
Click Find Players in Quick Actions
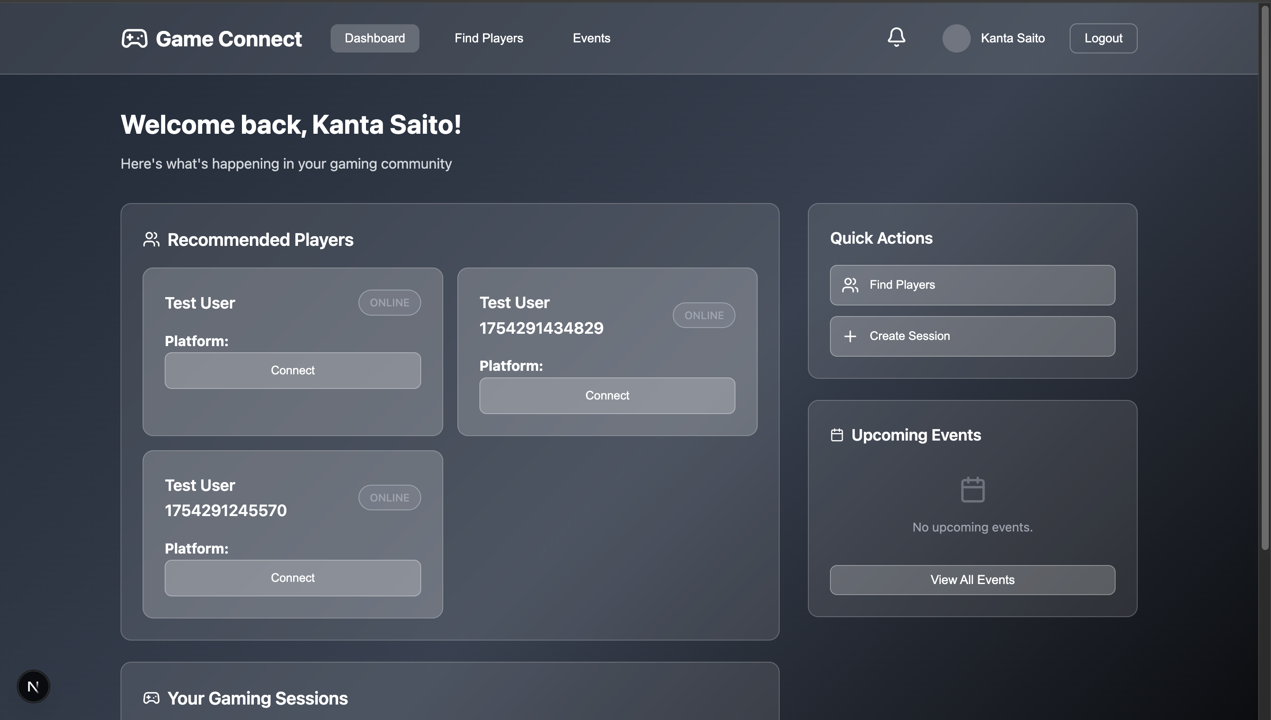click(x=972, y=285)
